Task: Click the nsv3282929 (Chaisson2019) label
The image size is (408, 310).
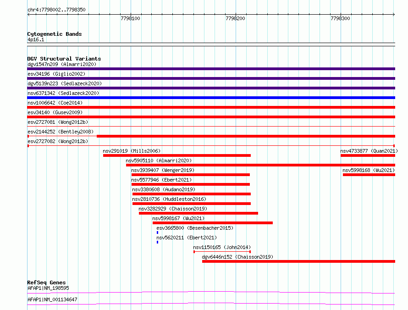Action: tap(173, 209)
